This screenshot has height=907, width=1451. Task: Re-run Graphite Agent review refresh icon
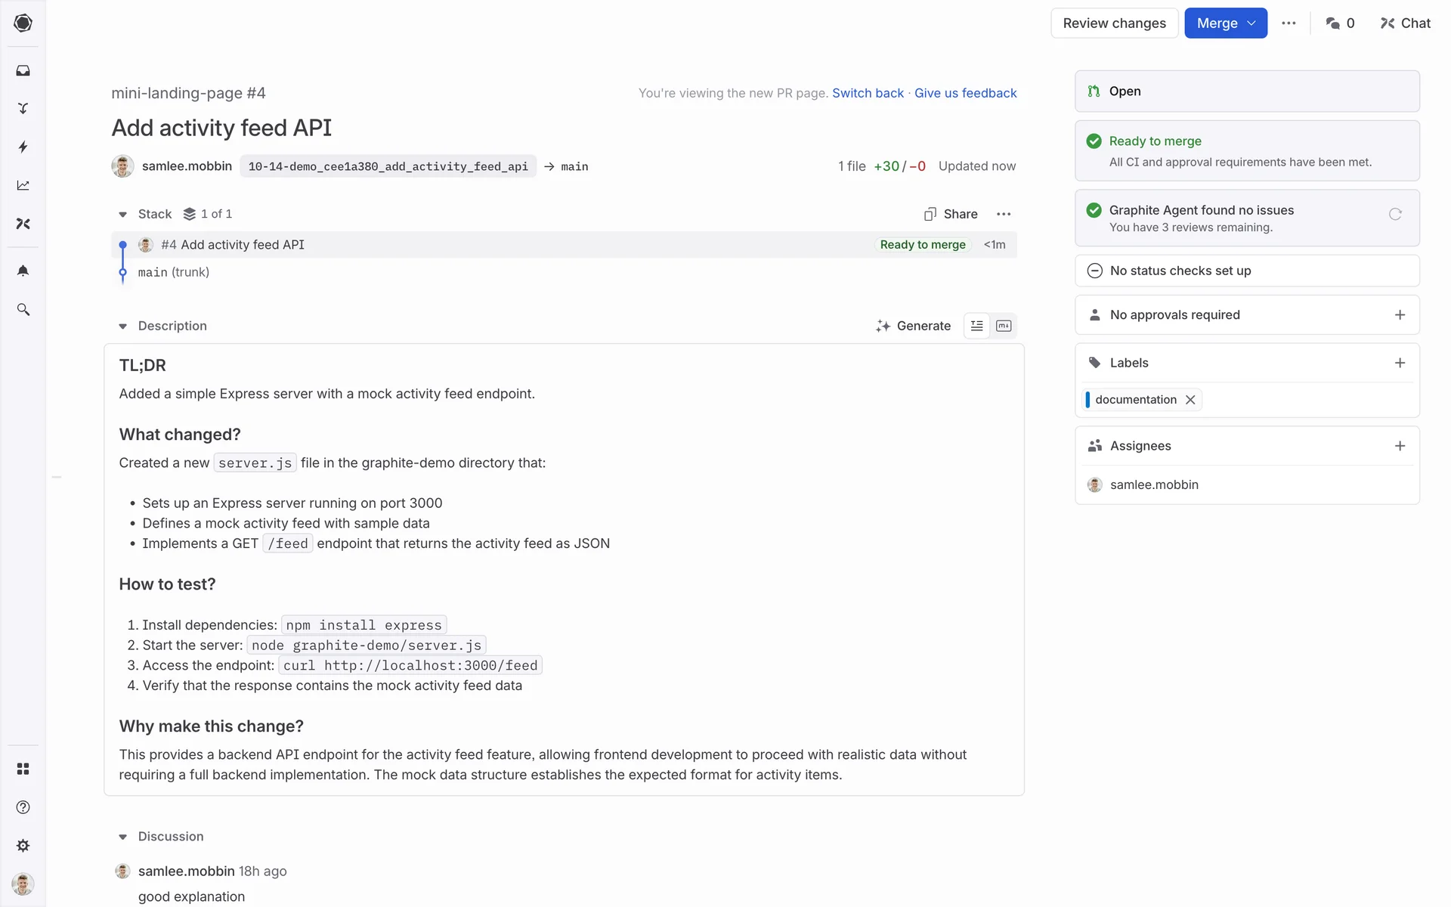pos(1395,214)
